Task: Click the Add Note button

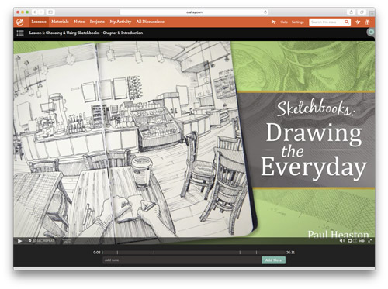Action: tap(273, 260)
